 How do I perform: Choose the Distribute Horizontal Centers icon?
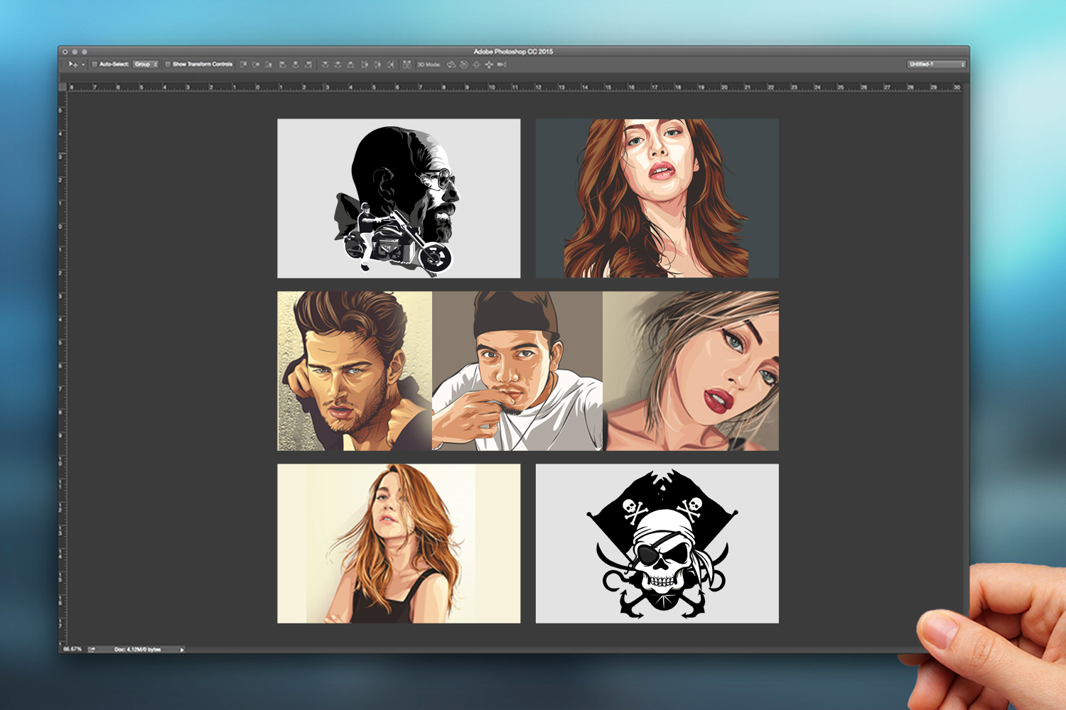coord(377,65)
